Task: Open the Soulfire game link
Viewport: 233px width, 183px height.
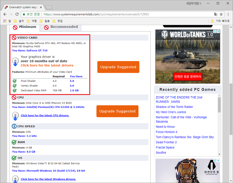Action: pos(161,153)
